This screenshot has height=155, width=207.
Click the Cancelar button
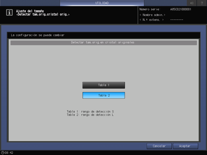coord(159,146)
